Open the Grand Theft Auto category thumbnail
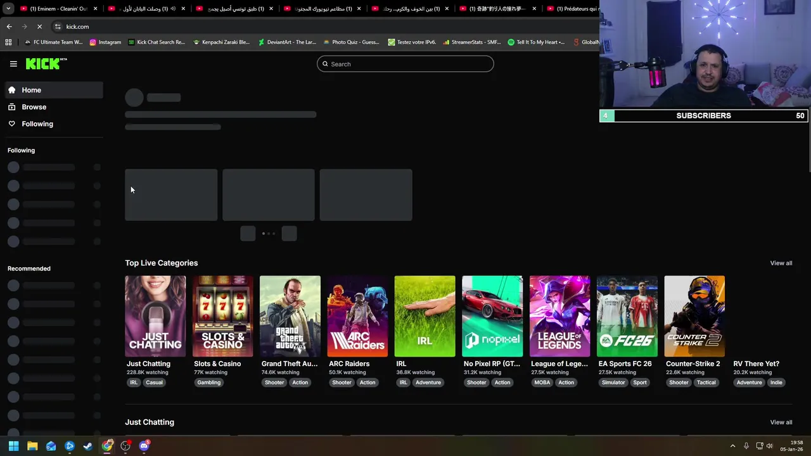 [290, 316]
